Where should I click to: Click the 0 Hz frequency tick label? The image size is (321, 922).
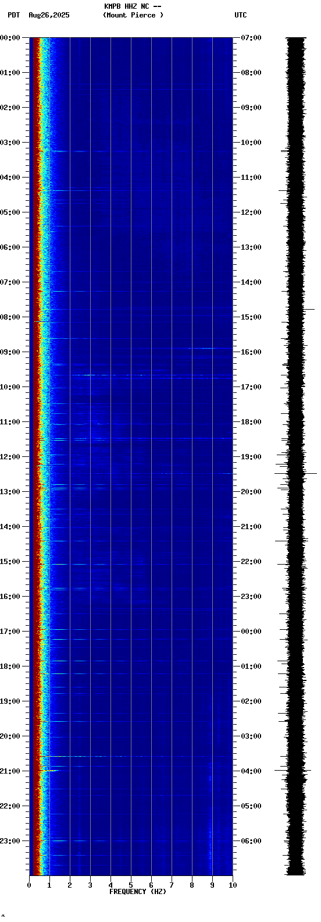point(29,885)
